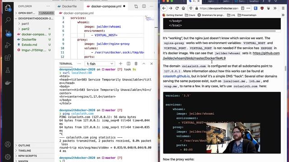The image size is (289, 162).
Task: Click Bitwarden shield extension icon
Action: (x=256, y=8)
